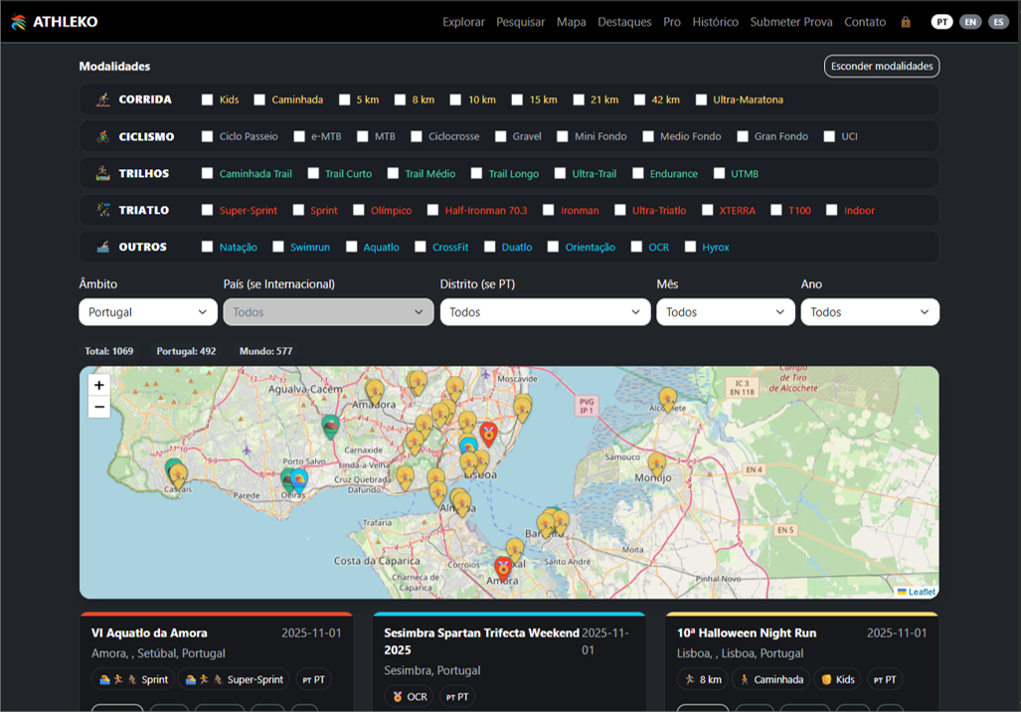The width and height of the screenshot is (1021, 712).
Task: Click the Triatlo category icon
Action: point(102,210)
